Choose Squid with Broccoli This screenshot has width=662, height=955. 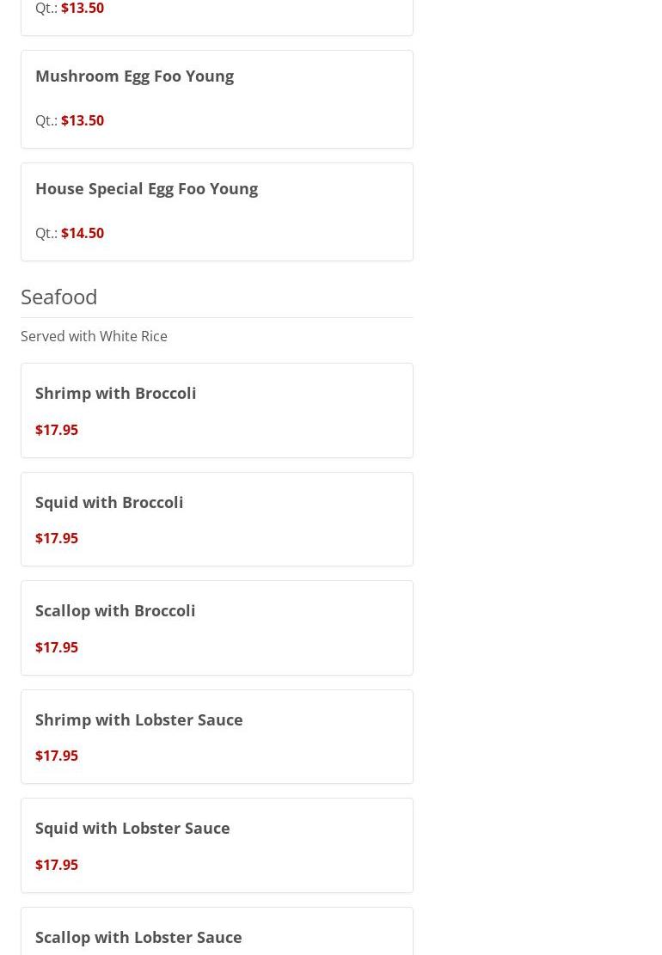(109, 502)
